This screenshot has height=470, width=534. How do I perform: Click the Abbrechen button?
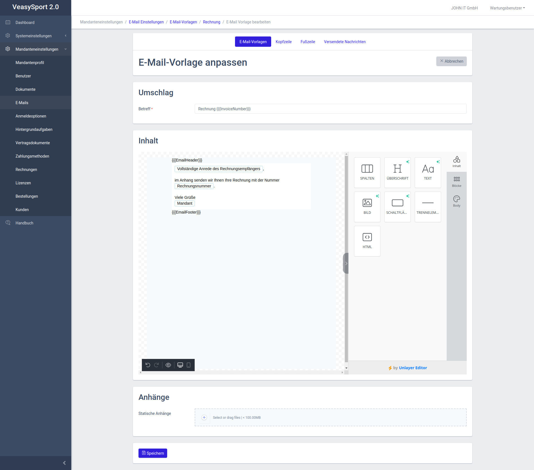click(451, 61)
